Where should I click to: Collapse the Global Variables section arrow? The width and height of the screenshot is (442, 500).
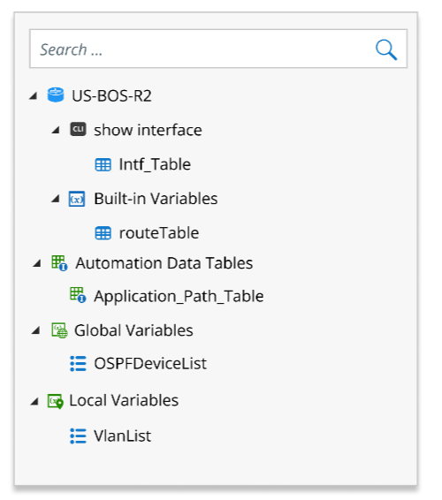pyautogui.click(x=35, y=330)
